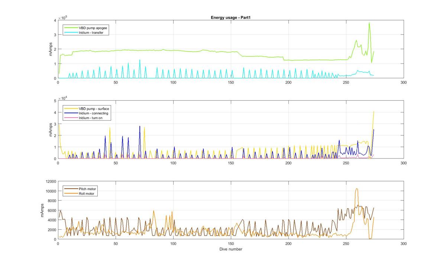Image resolution: width=446 pixels, height=269 pixels.
Task: Click the dark blue line sample for Iridium connecting
Action: (x=71, y=113)
